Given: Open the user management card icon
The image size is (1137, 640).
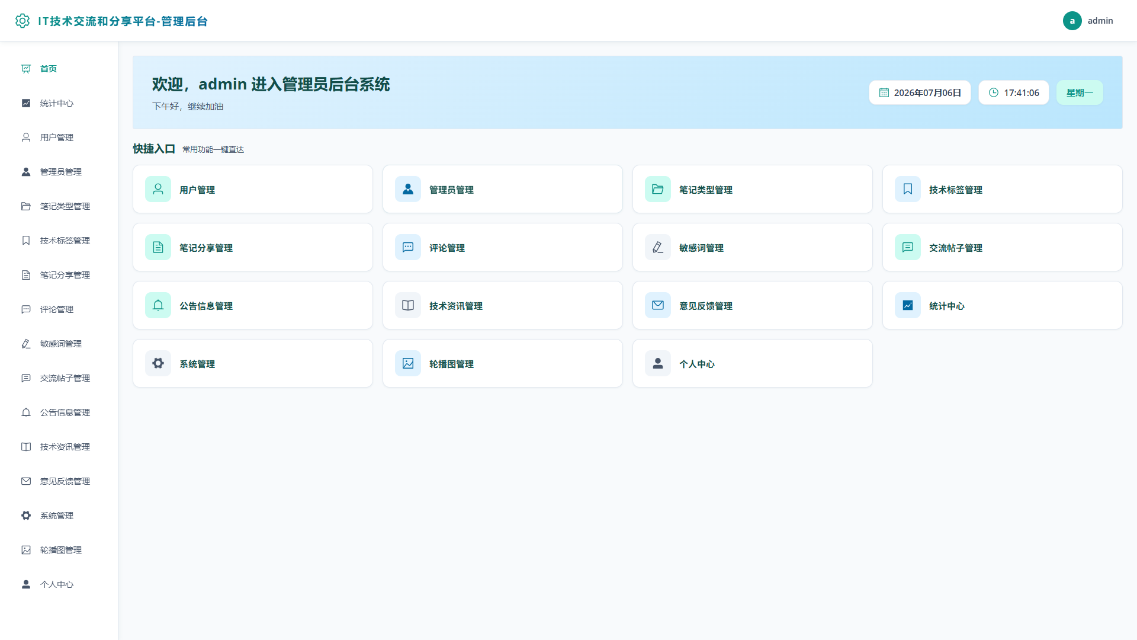Looking at the screenshot, I should (158, 189).
